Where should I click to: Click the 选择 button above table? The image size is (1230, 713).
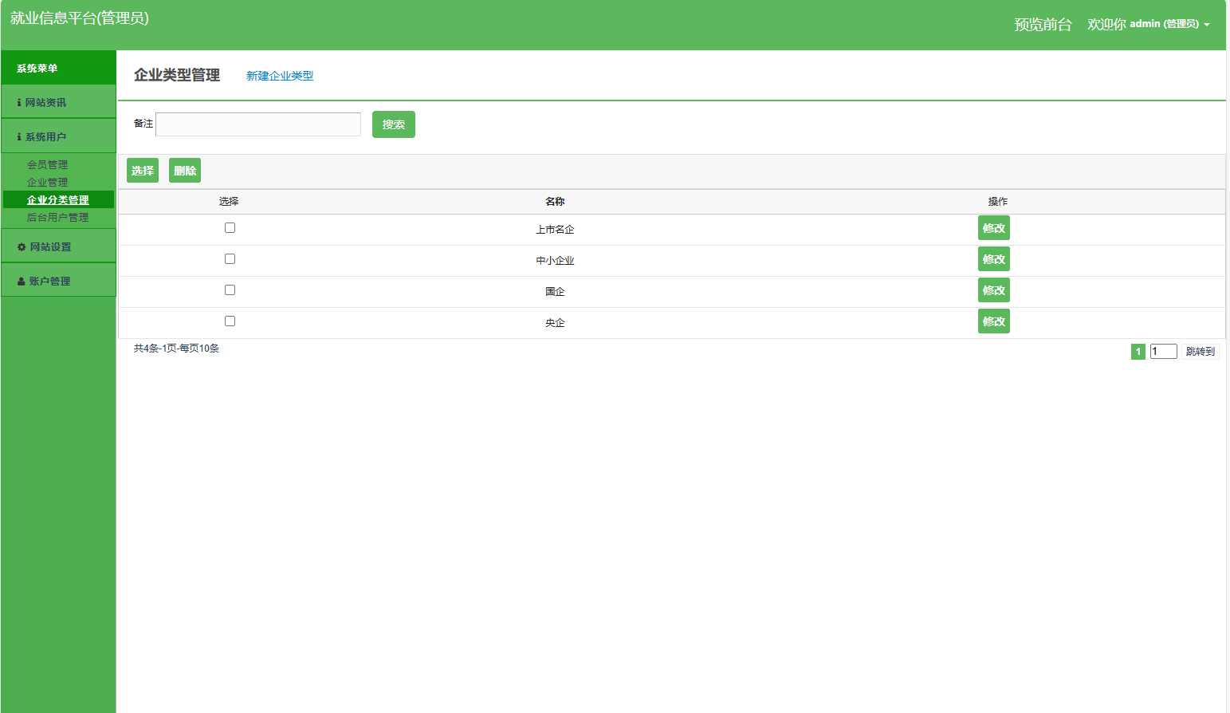(x=143, y=171)
